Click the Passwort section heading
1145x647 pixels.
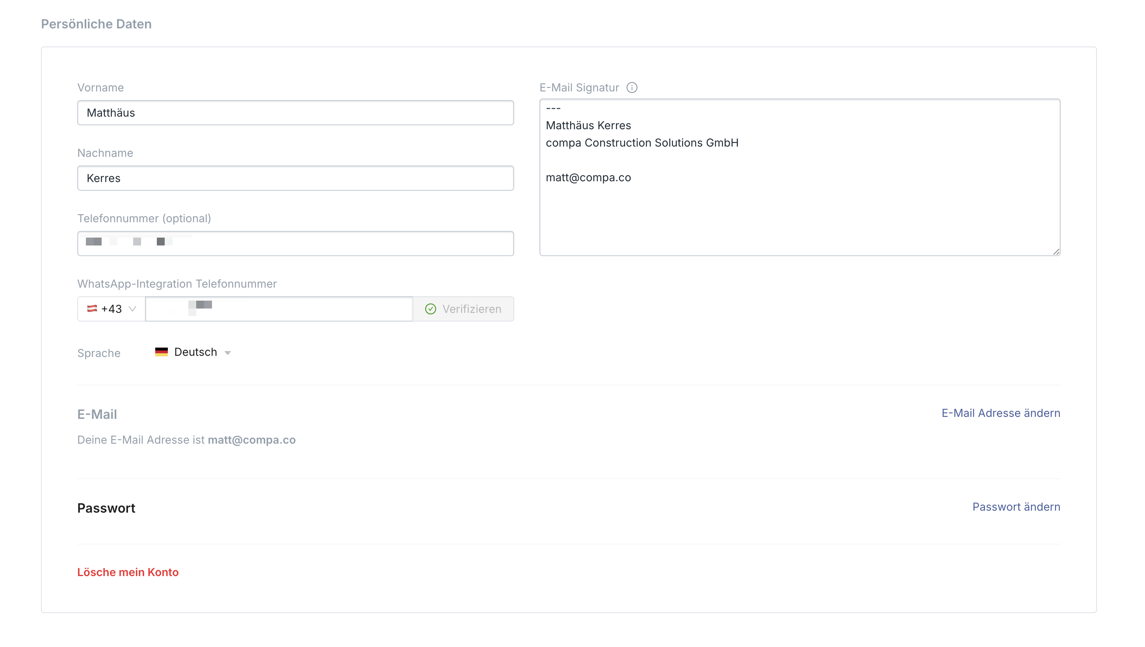[x=106, y=508]
